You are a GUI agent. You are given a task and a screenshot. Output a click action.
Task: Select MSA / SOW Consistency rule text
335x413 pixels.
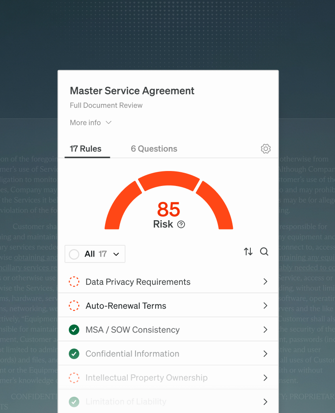132,330
